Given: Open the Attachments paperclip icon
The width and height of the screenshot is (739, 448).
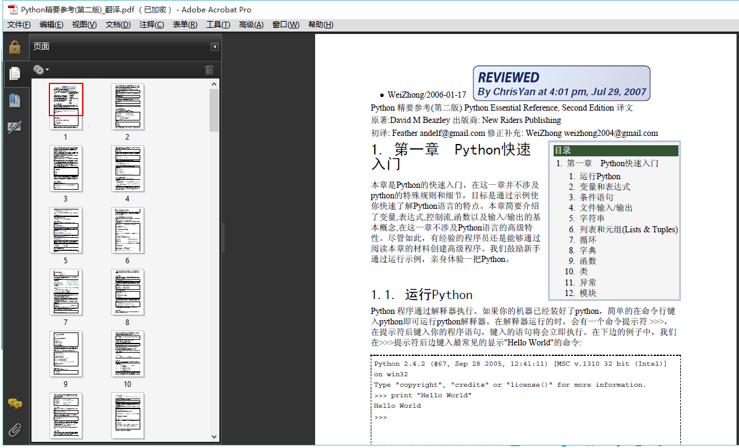Looking at the screenshot, I should (x=15, y=429).
